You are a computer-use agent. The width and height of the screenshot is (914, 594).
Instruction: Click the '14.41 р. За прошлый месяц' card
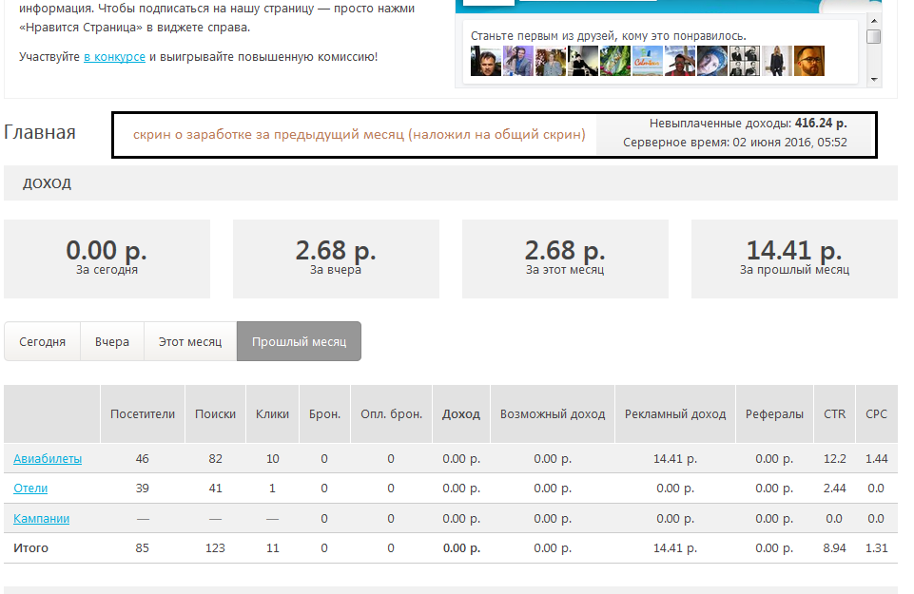794,259
